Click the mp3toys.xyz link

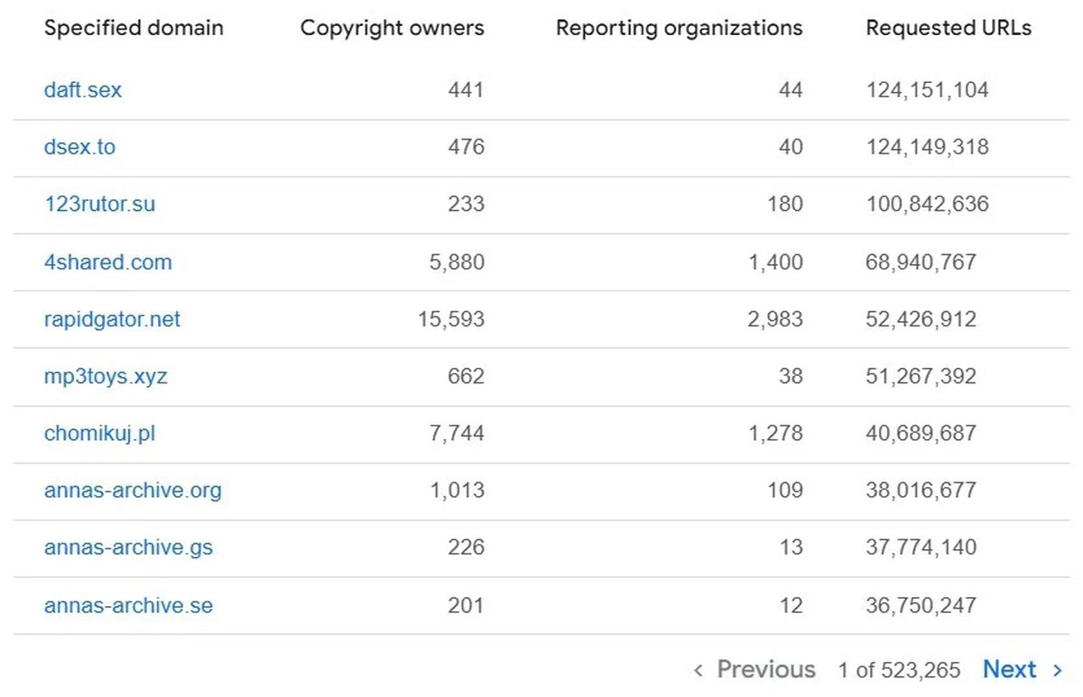click(106, 376)
